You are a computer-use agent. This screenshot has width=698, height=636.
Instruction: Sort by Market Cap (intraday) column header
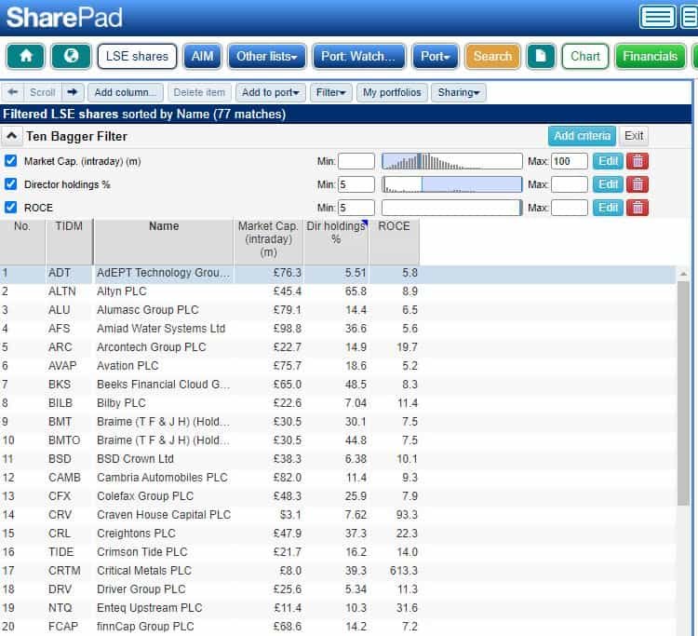click(x=268, y=241)
